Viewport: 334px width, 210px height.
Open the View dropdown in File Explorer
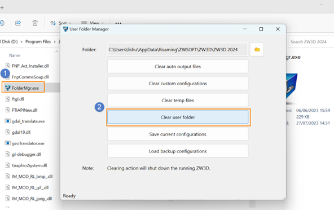pyautogui.click(x=93, y=23)
